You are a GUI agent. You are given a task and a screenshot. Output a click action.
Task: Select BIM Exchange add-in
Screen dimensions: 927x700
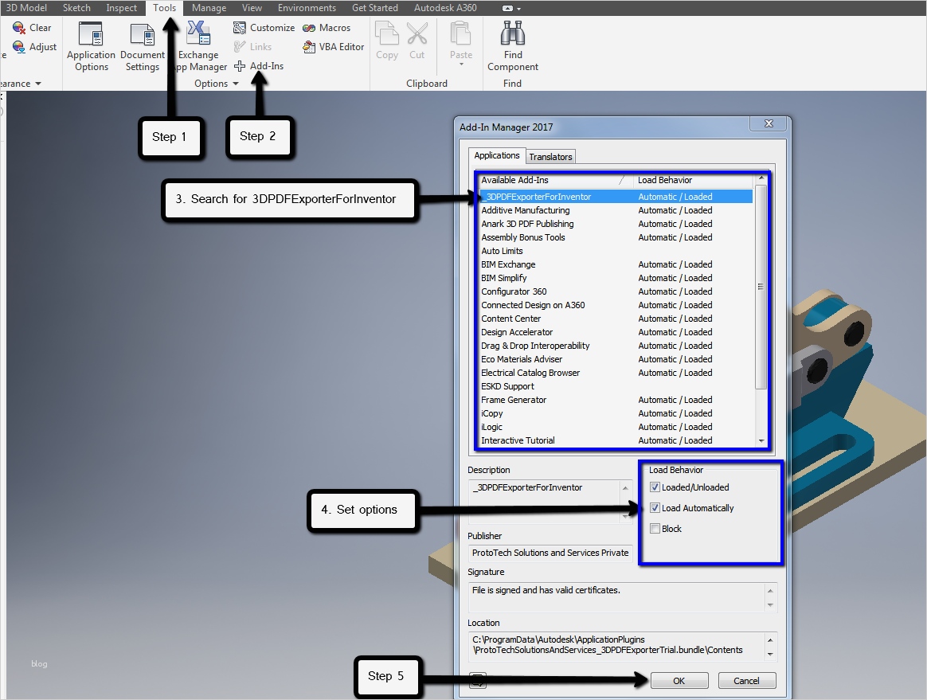coord(616,264)
